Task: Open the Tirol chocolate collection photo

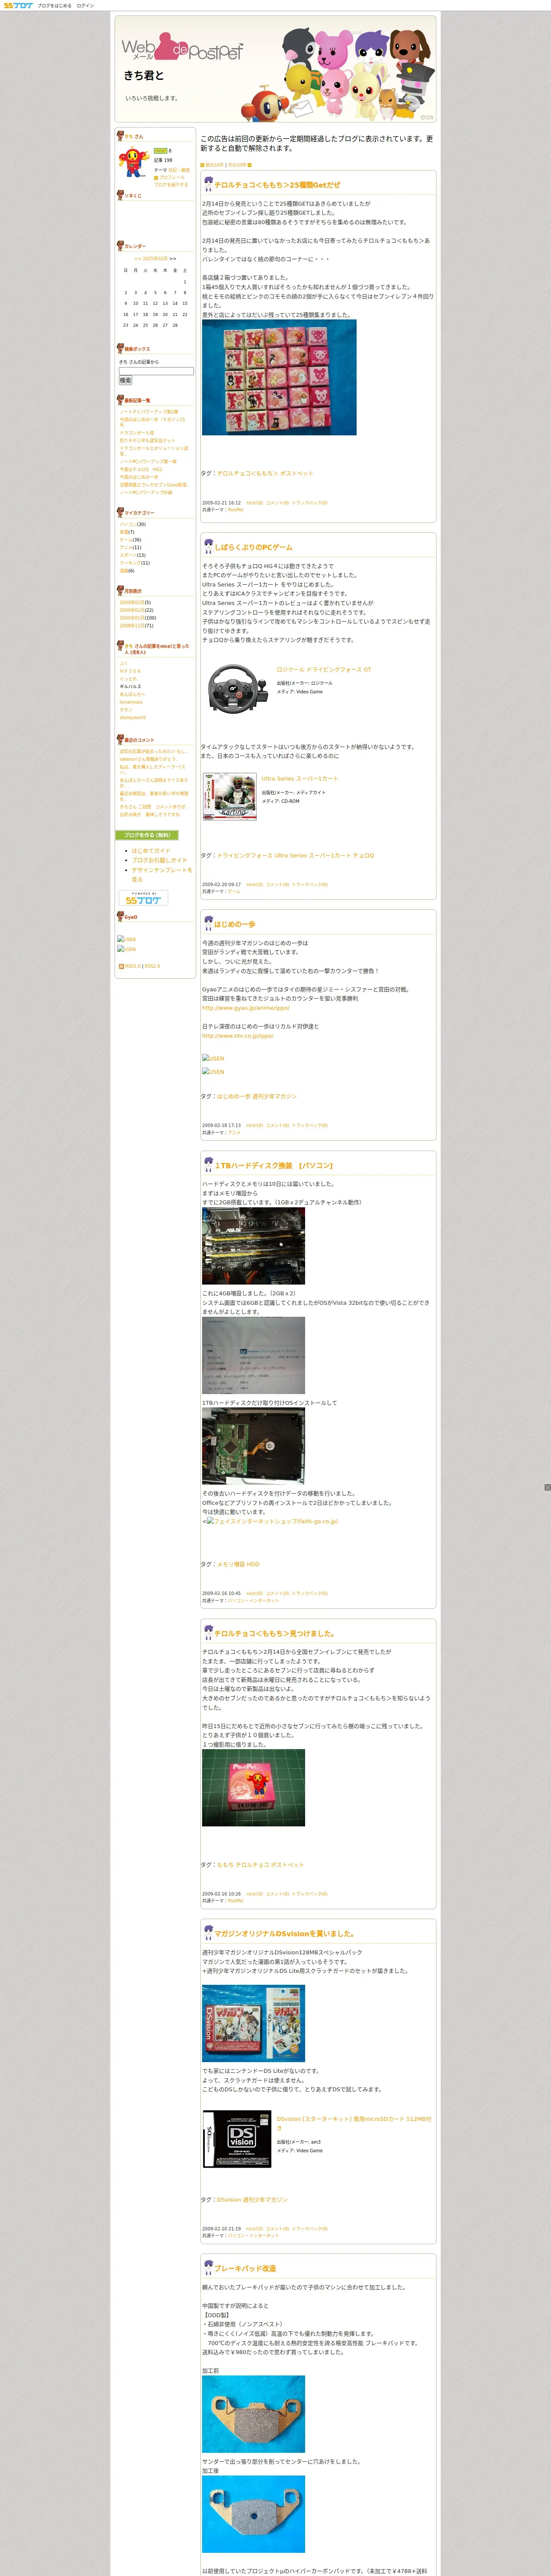Action: click(x=279, y=377)
